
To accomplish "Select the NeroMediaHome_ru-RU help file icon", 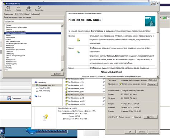I will coord(66,95).
